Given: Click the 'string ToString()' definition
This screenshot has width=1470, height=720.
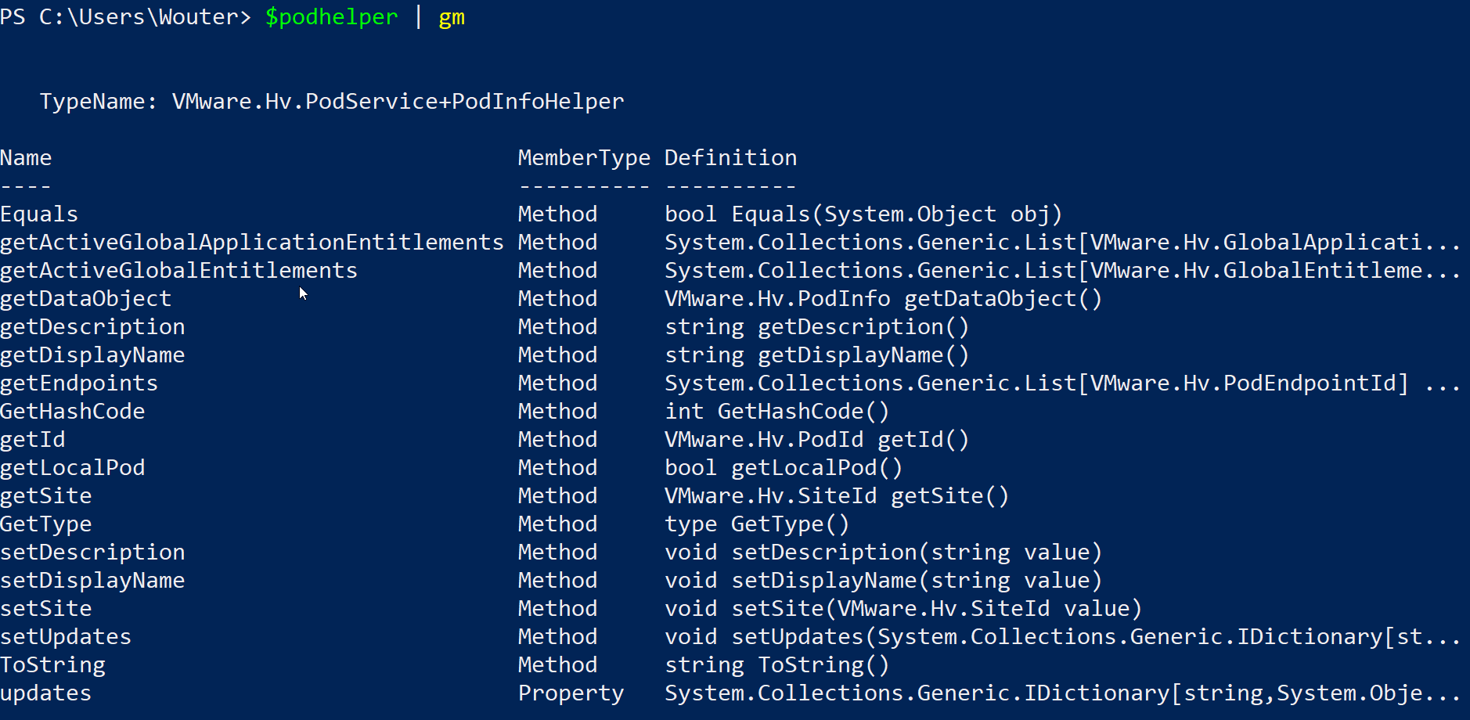Looking at the screenshot, I should [777, 665].
